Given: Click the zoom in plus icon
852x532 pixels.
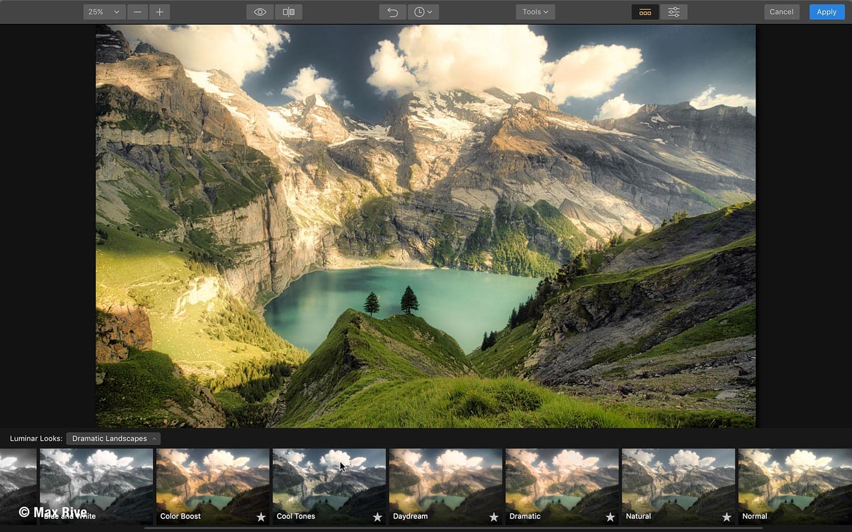Looking at the screenshot, I should [x=160, y=11].
